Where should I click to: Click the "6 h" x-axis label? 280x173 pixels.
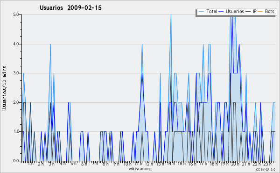pos(84,164)
